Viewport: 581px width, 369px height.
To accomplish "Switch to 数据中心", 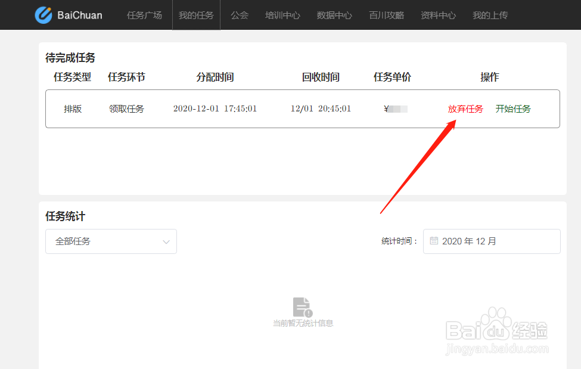I will coord(334,15).
